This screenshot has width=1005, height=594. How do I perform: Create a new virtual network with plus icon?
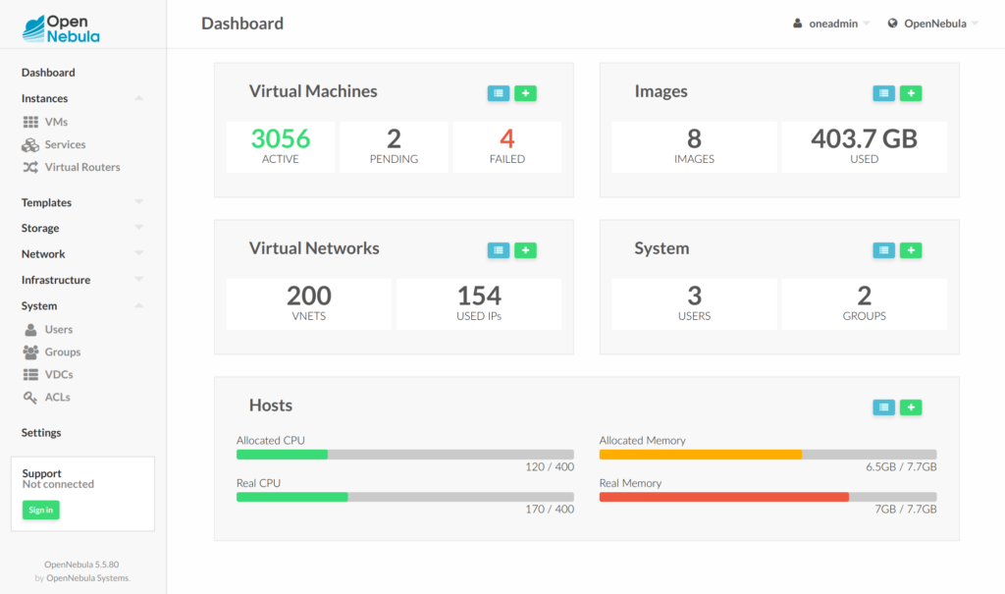tap(525, 250)
